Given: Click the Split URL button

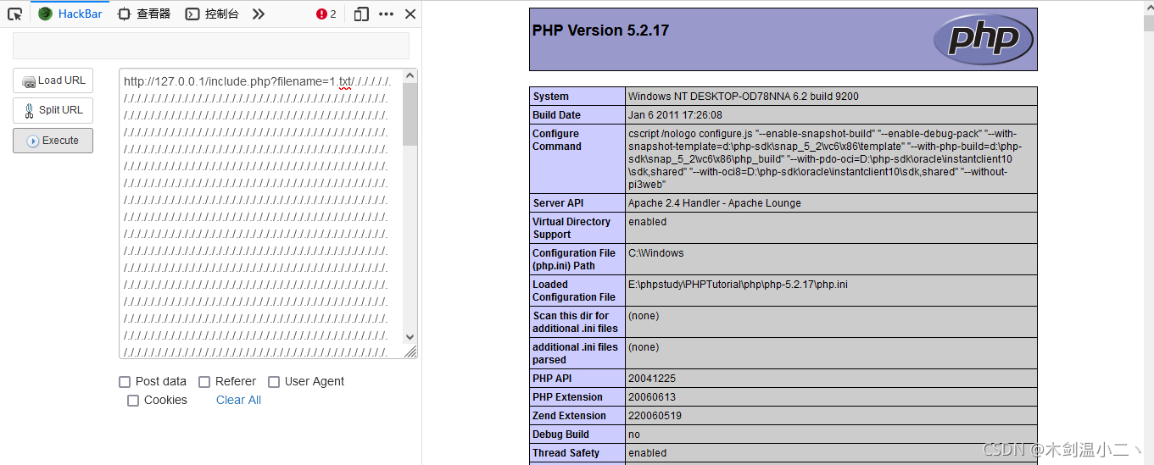Looking at the screenshot, I should coord(53,110).
